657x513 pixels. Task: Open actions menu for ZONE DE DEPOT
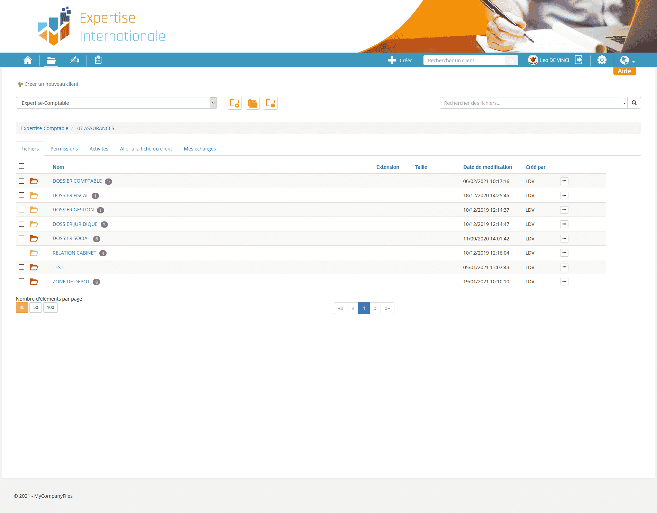564,282
